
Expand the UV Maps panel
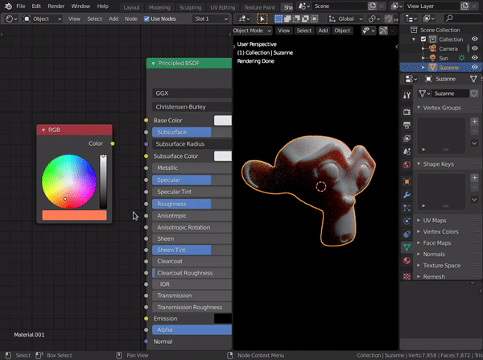(x=435, y=220)
